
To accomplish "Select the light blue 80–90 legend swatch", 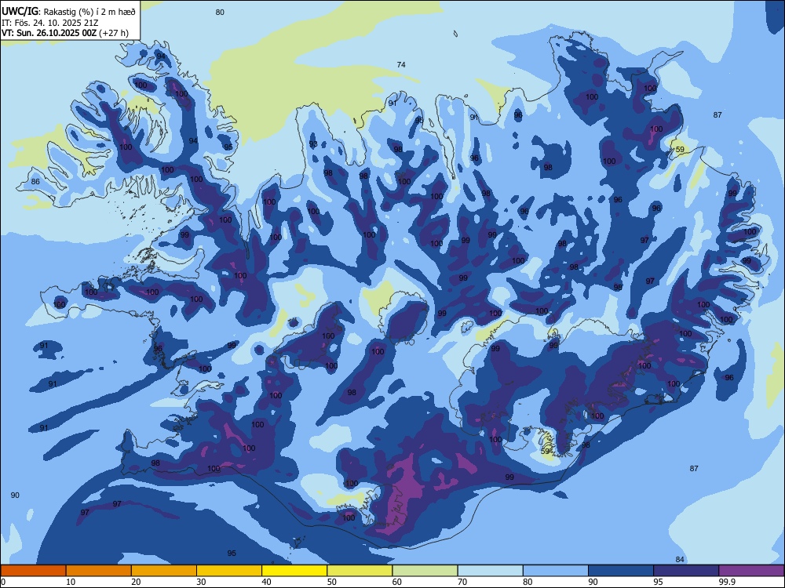I will coord(556,571).
